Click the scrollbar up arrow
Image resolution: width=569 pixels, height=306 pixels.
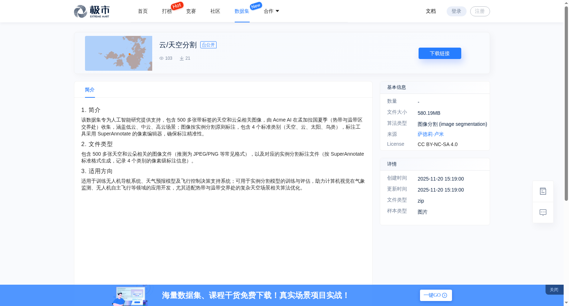566,3
